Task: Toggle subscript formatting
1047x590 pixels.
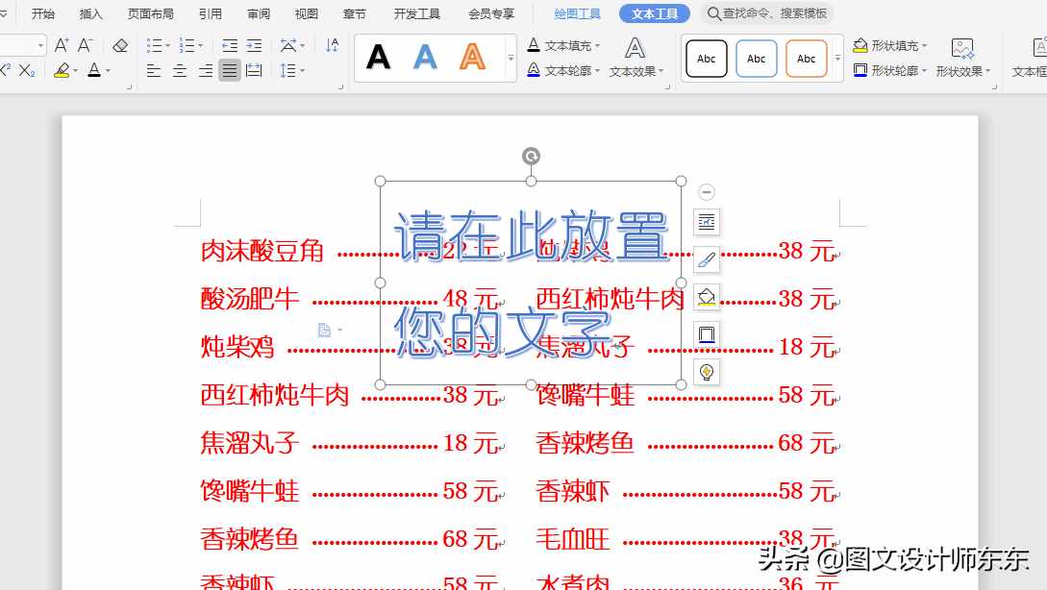Action: pyautogui.click(x=23, y=69)
